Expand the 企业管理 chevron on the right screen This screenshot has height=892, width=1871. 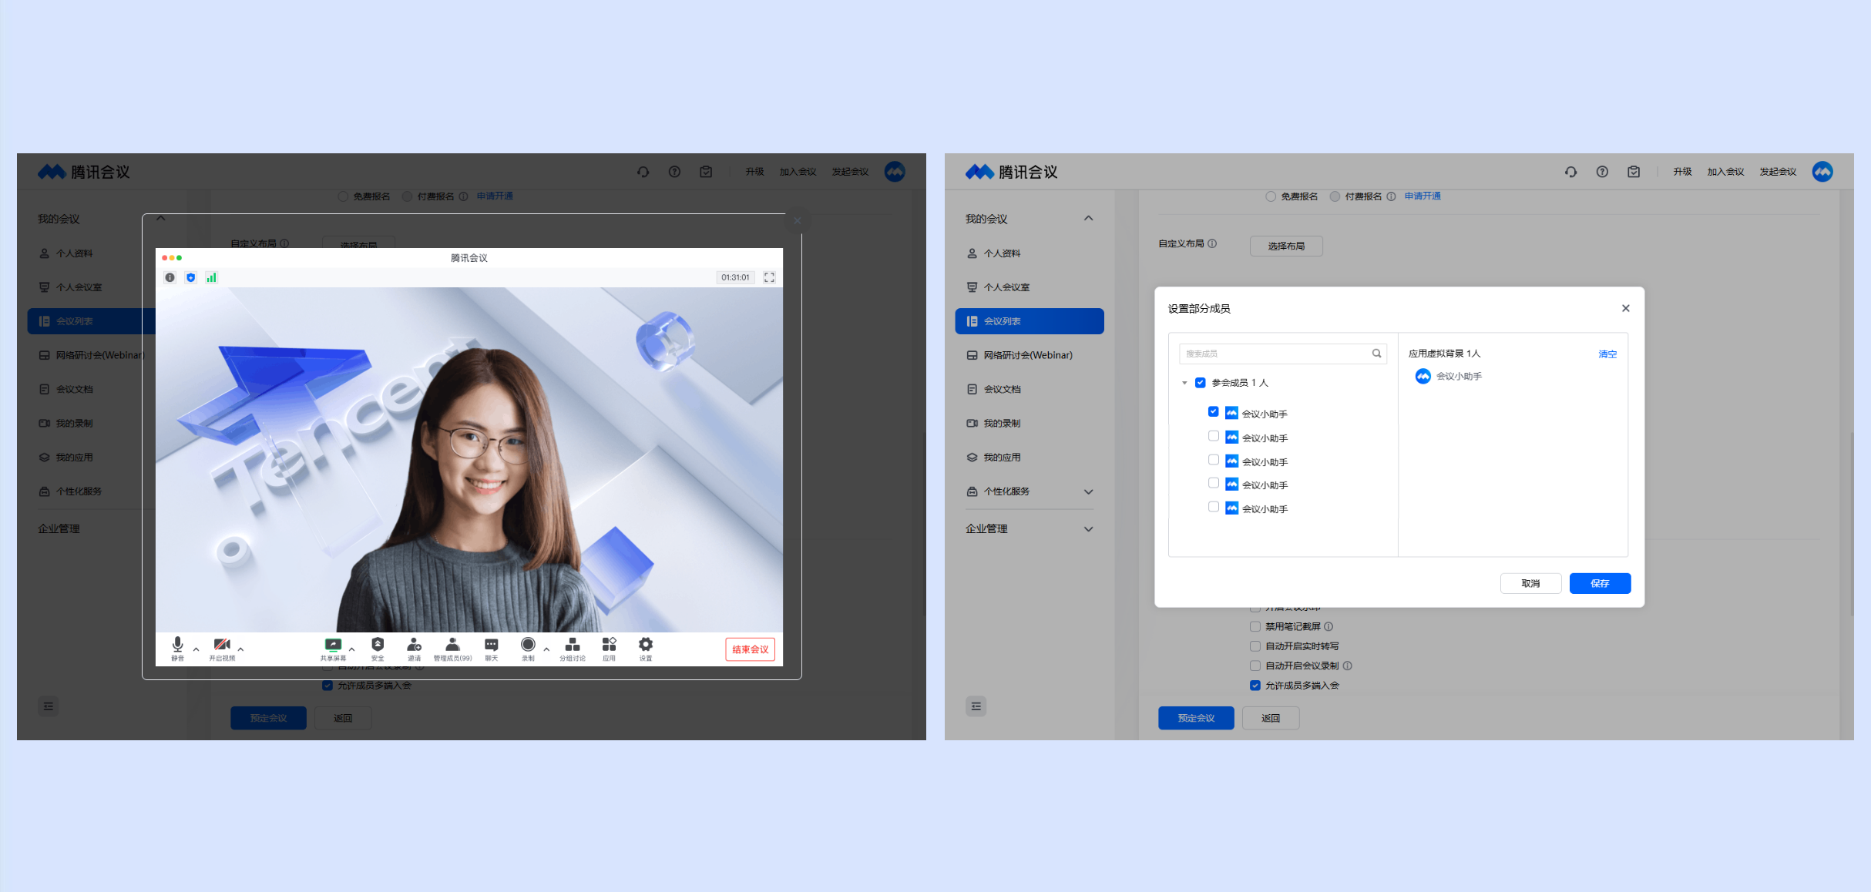pos(1088,529)
